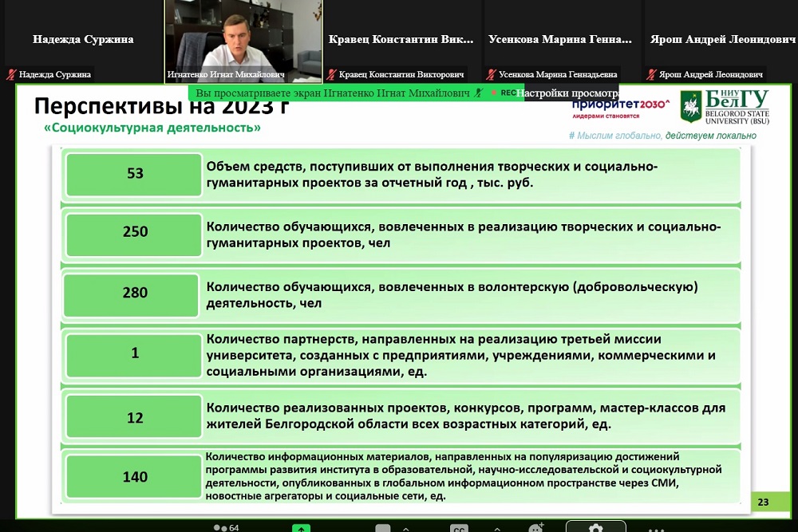
Task: Select Игнатенко Игнат Михайлович video thumbnail
Action: 243,41
